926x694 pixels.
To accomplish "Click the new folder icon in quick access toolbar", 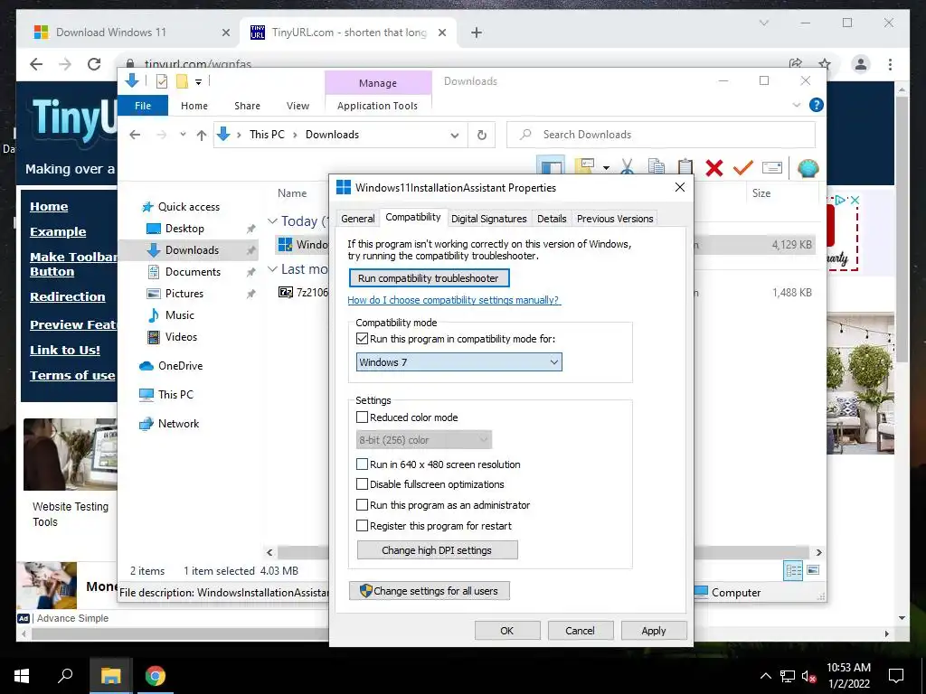I will point(182,81).
